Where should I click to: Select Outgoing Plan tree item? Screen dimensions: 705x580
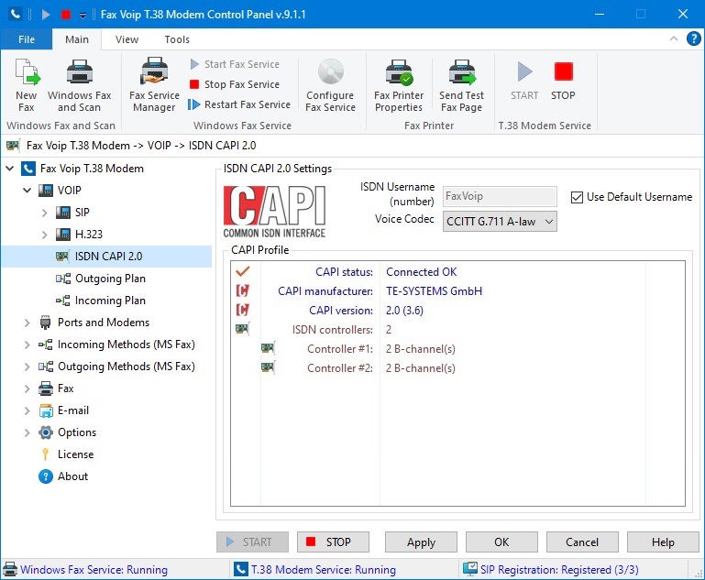[110, 279]
